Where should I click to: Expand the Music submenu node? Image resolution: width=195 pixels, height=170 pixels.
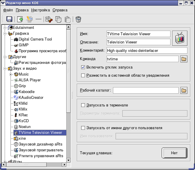coord(11,74)
